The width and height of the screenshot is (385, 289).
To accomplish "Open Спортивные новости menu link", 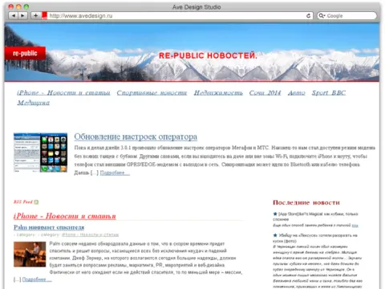I will pos(152,92).
